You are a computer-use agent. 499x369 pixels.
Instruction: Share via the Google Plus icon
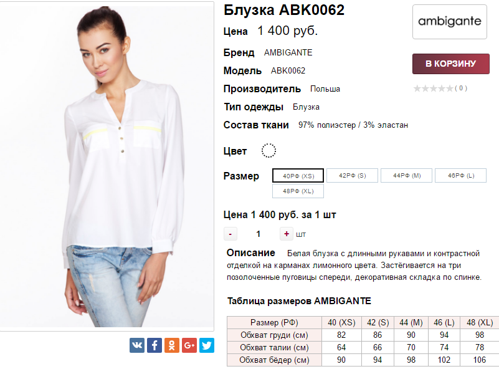click(189, 345)
